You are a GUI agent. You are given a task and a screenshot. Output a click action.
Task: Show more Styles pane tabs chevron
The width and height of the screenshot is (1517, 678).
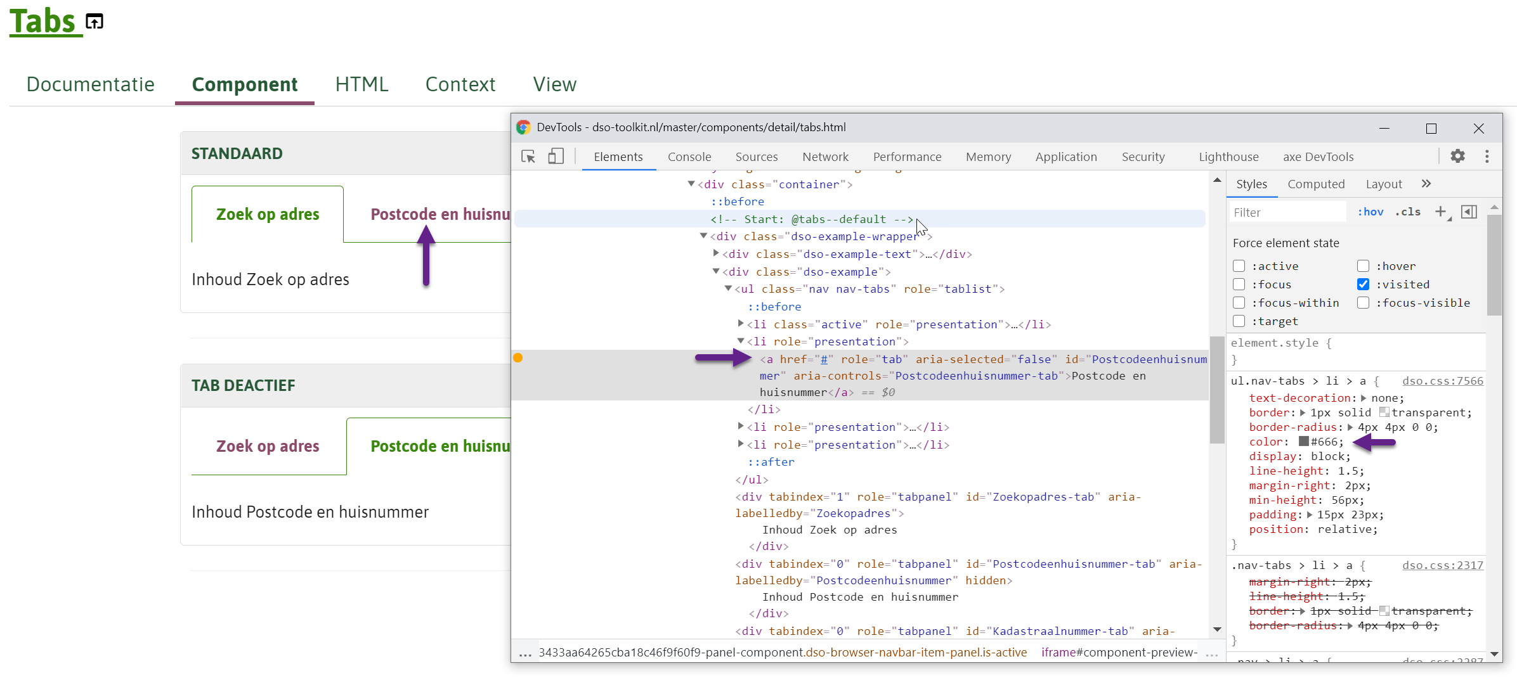[1426, 184]
